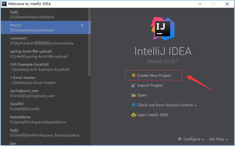Open recent project comment
Image resolution: width=235 pixels, height=146 pixels.
click(x=45, y=41)
